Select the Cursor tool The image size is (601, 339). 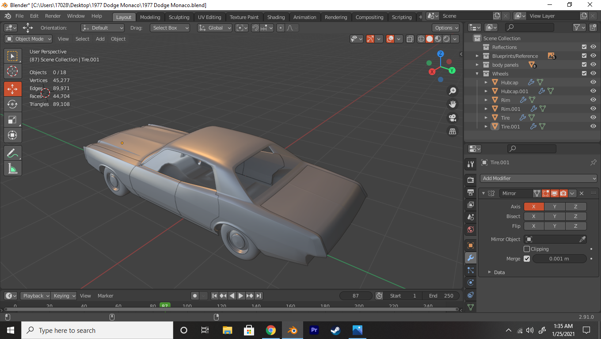[12, 71]
